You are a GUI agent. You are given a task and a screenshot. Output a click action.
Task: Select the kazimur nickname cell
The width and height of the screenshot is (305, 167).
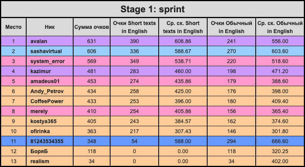[50, 71]
